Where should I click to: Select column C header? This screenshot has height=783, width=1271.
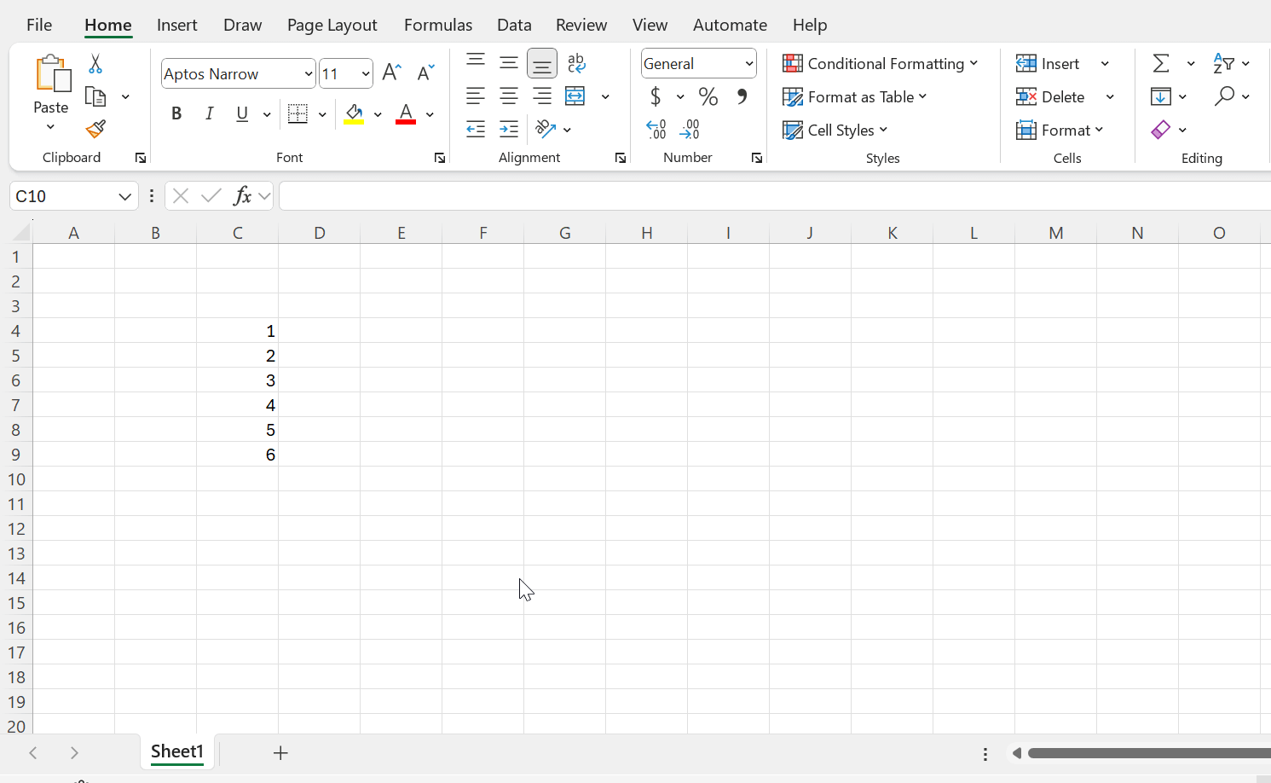click(238, 233)
